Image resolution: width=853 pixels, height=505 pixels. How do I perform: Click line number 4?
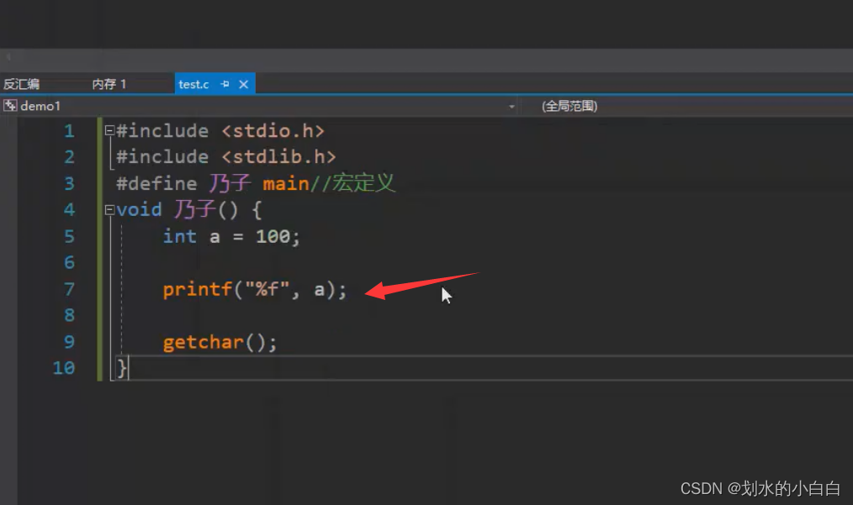tap(69, 210)
